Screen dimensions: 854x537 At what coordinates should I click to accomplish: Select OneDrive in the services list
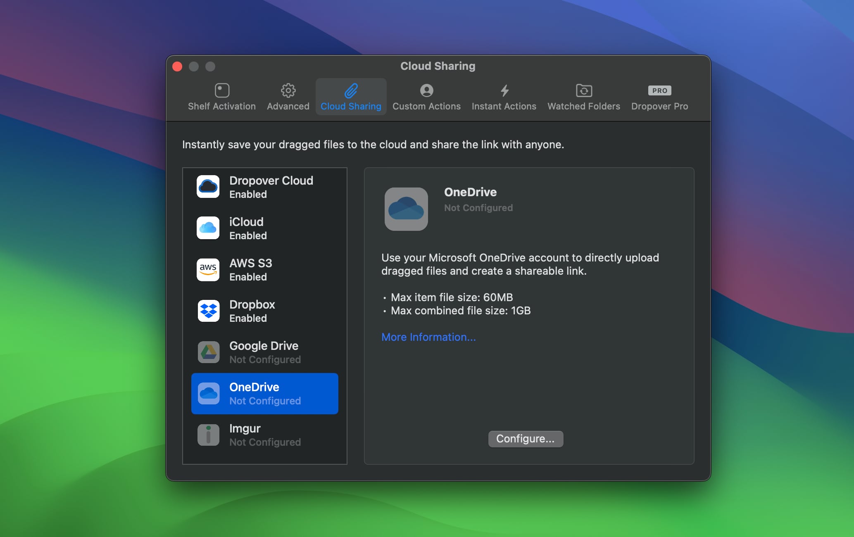click(264, 393)
